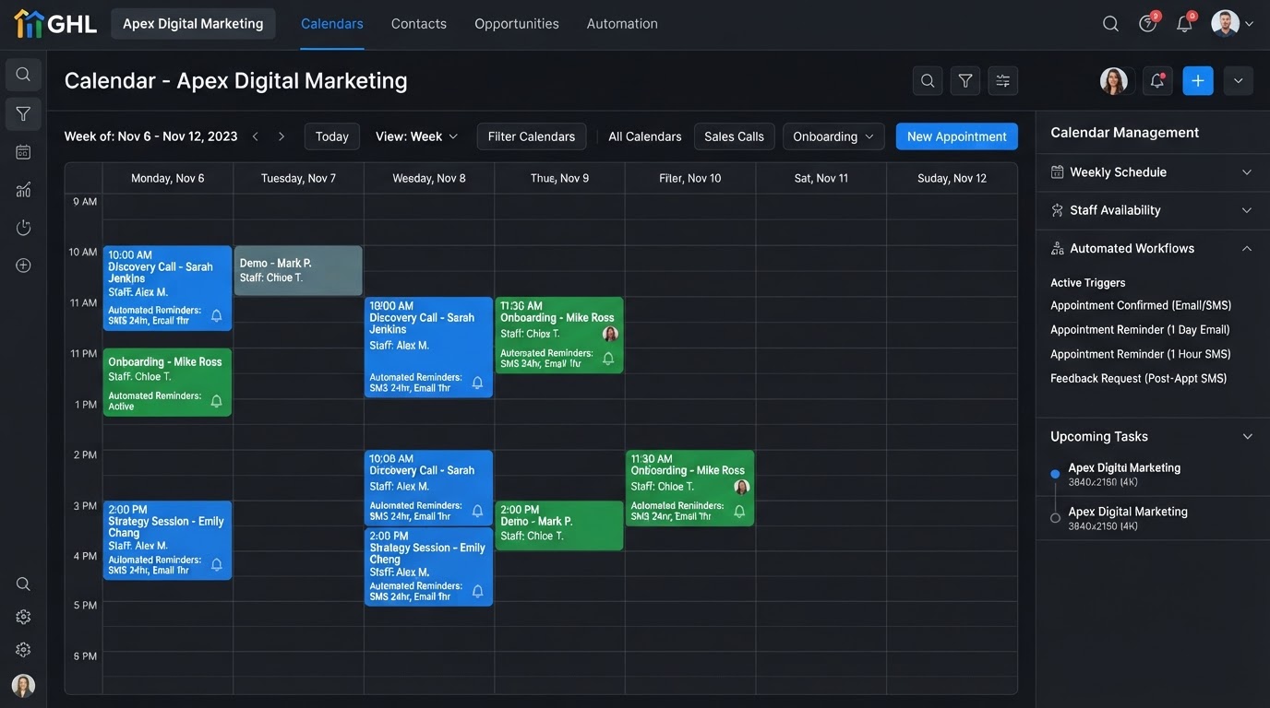Click the Filter Calendars button
This screenshot has width=1270, height=708.
click(532, 136)
